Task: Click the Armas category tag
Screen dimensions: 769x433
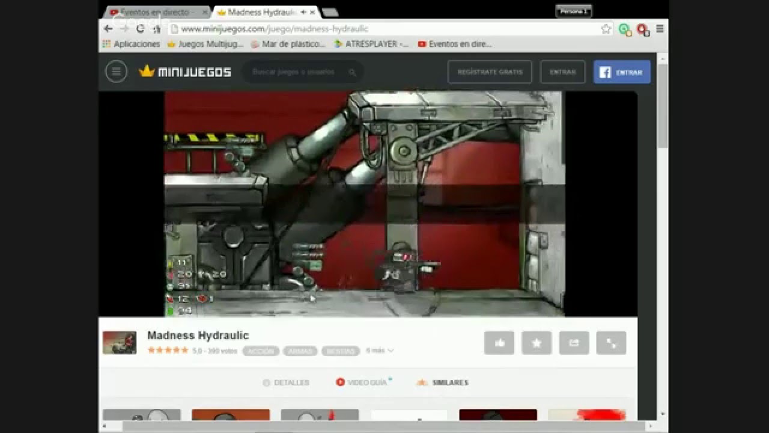Action: point(300,351)
